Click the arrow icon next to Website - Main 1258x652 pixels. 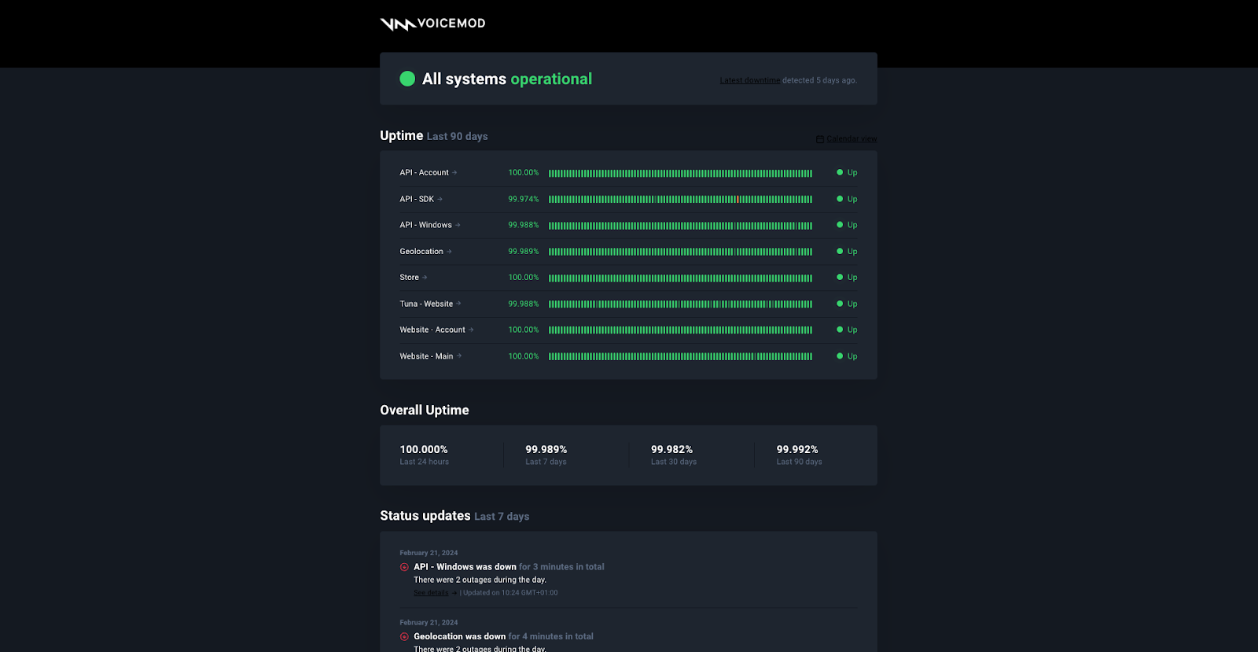459,356
